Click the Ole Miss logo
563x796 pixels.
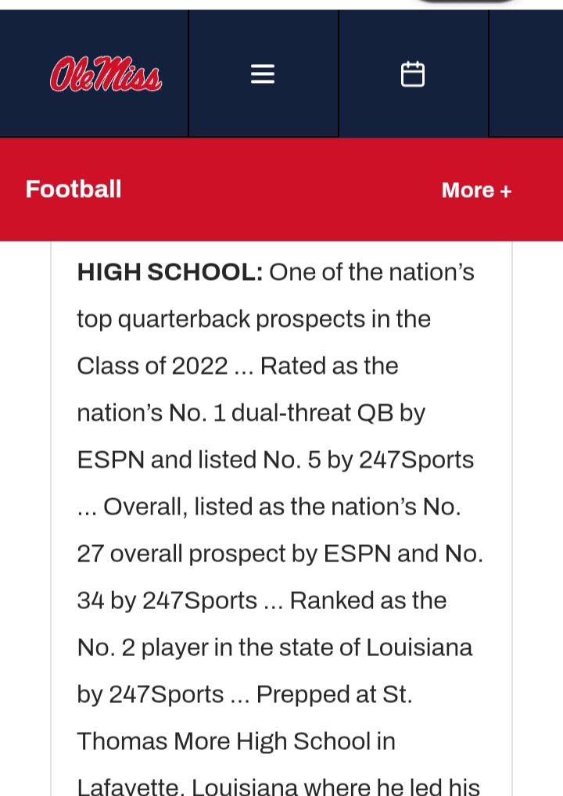point(106,75)
